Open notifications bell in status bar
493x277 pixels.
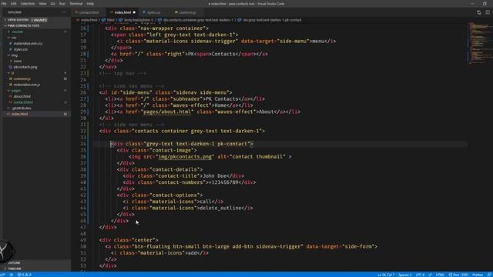click(489, 275)
